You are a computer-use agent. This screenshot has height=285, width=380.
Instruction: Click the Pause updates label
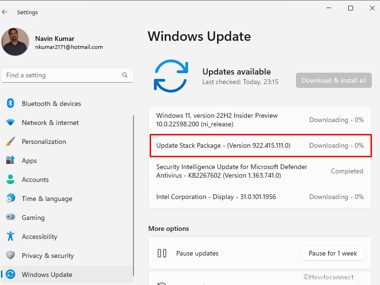point(197,253)
